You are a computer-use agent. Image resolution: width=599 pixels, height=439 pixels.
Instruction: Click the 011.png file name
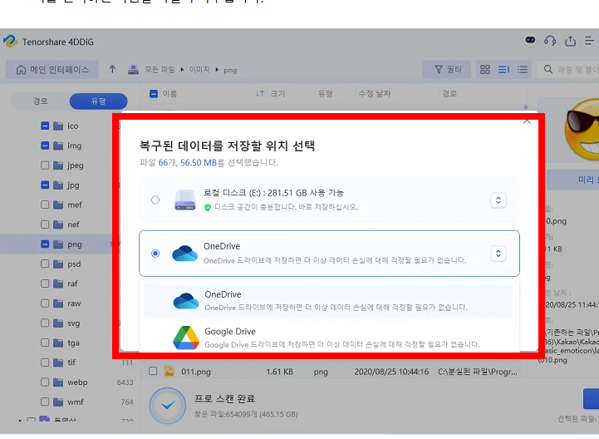click(195, 372)
